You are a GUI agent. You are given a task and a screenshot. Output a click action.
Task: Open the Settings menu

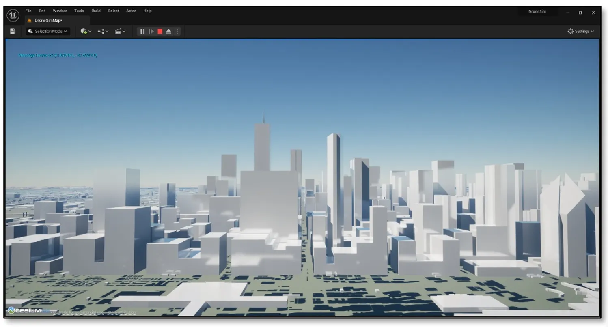click(x=581, y=31)
